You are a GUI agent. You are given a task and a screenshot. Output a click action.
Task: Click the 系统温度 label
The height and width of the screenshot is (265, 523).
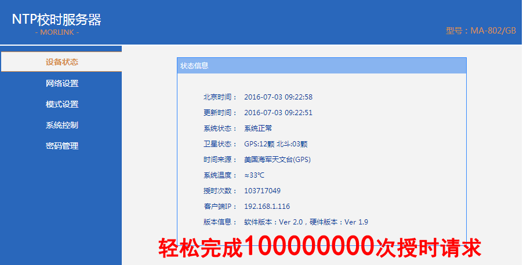tap(220, 175)
